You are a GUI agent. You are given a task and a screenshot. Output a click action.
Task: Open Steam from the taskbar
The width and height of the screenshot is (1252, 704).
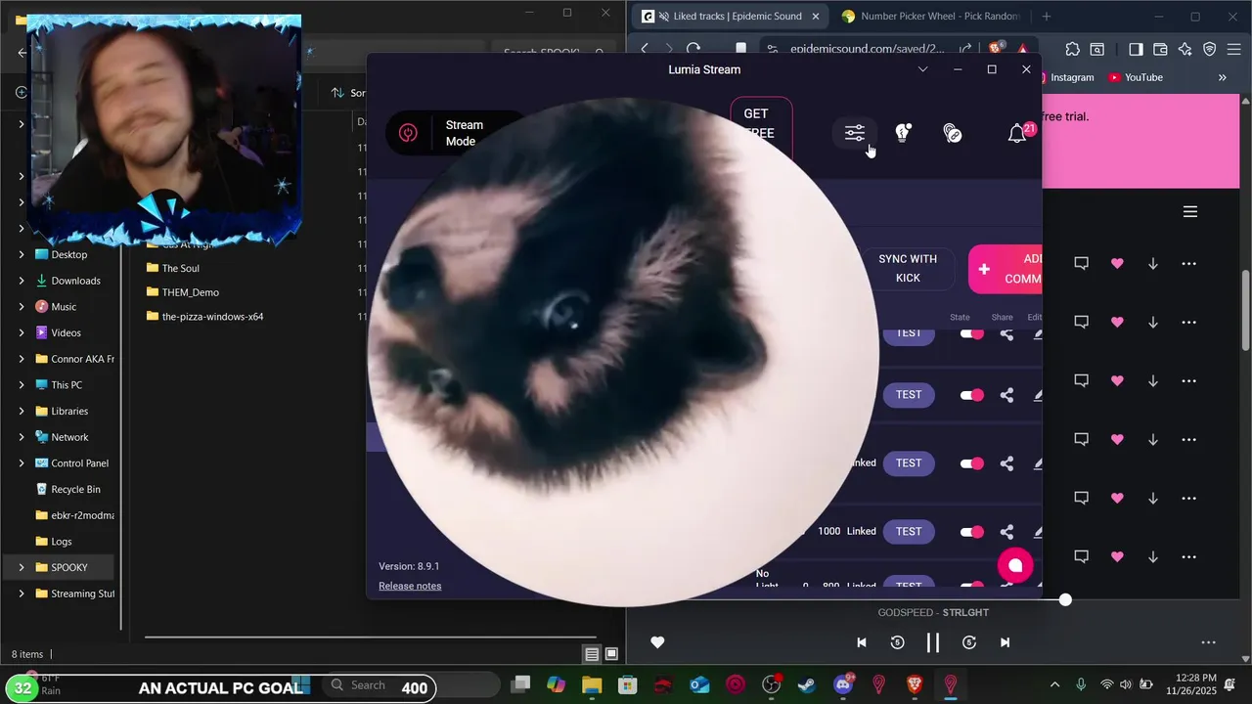click(x=807, y=685)
